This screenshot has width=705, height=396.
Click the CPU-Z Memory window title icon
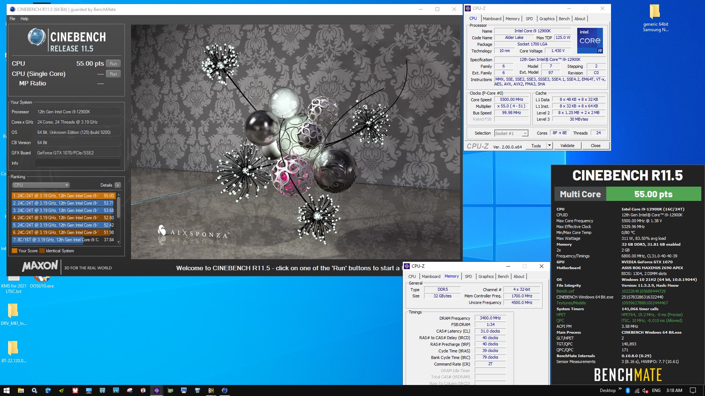(x=407, y=266)
